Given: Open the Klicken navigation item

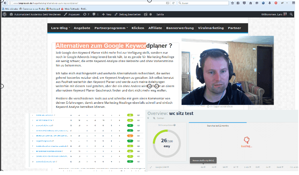Looking at the screenshot, I should (x=138, y=28).
